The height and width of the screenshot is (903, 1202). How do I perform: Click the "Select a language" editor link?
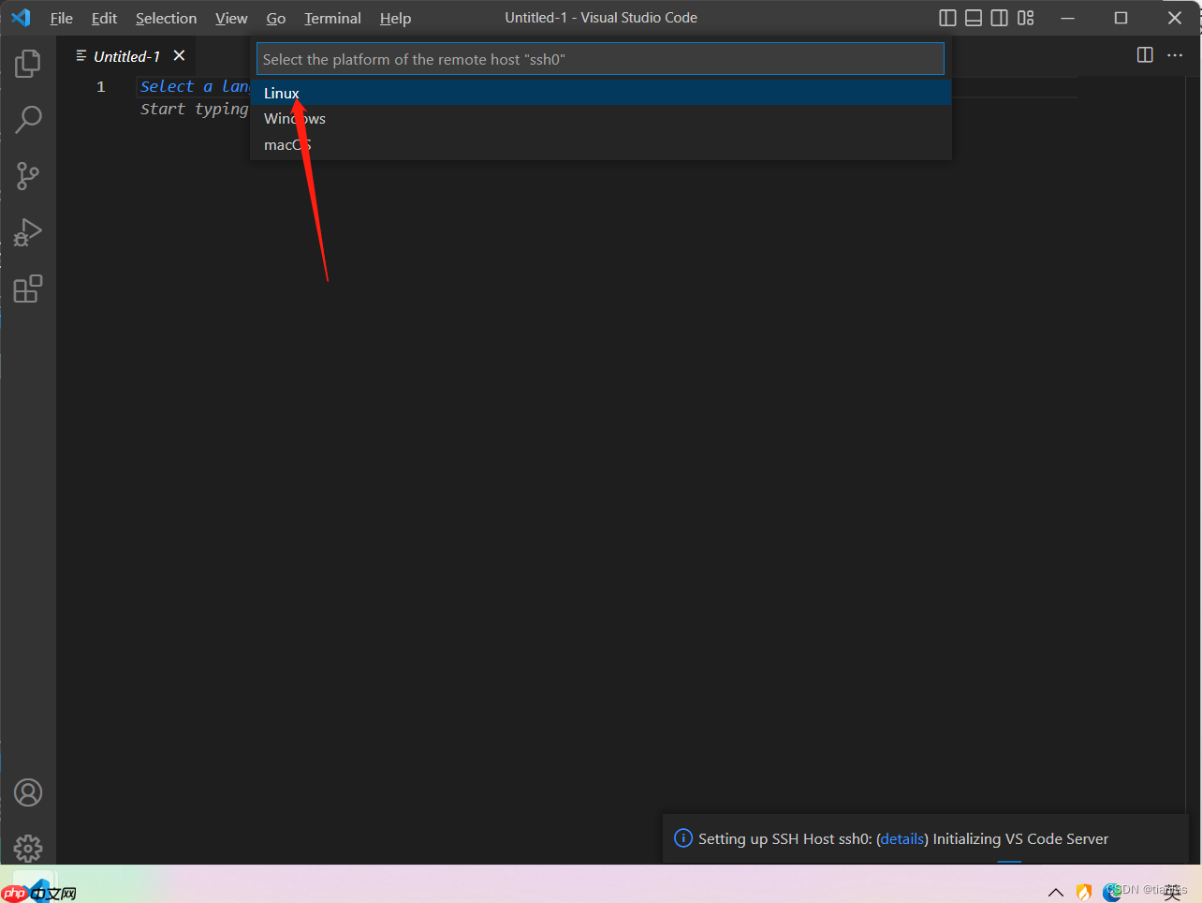[195, 86]
